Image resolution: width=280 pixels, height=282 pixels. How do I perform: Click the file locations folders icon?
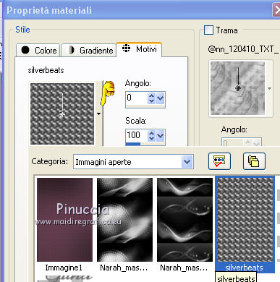[254, 161]
